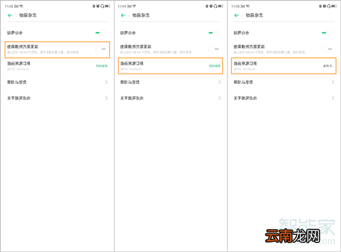Open the 帮助与反馈 chevron in the right screenshot
341x252 pixels.
click(x=333, y=82)
